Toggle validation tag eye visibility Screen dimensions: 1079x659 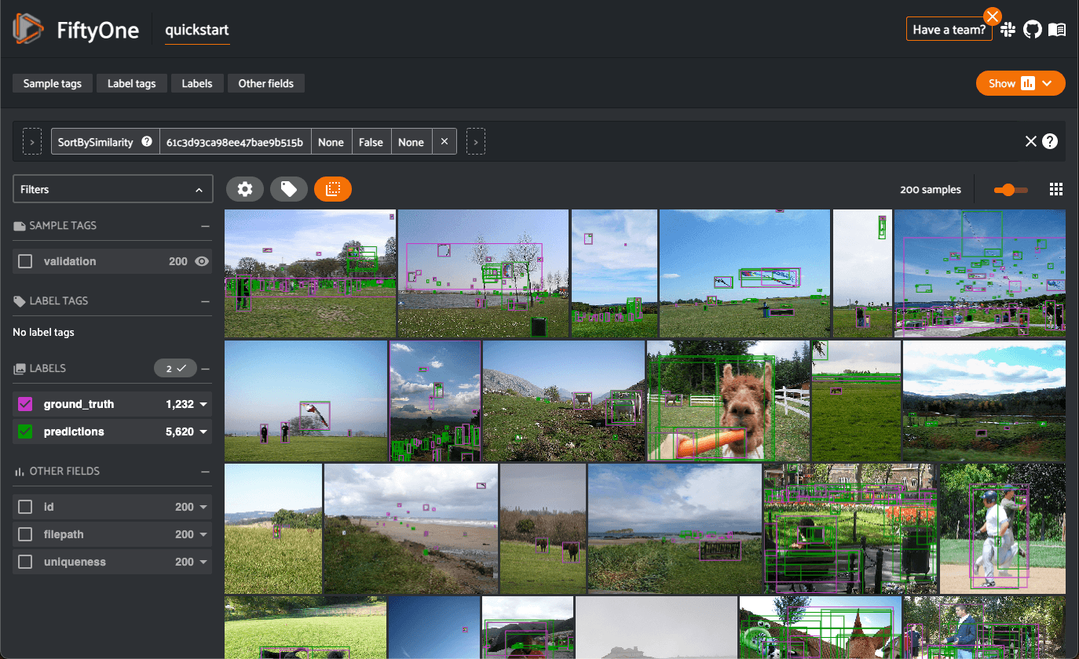click(x=202, y=261)
